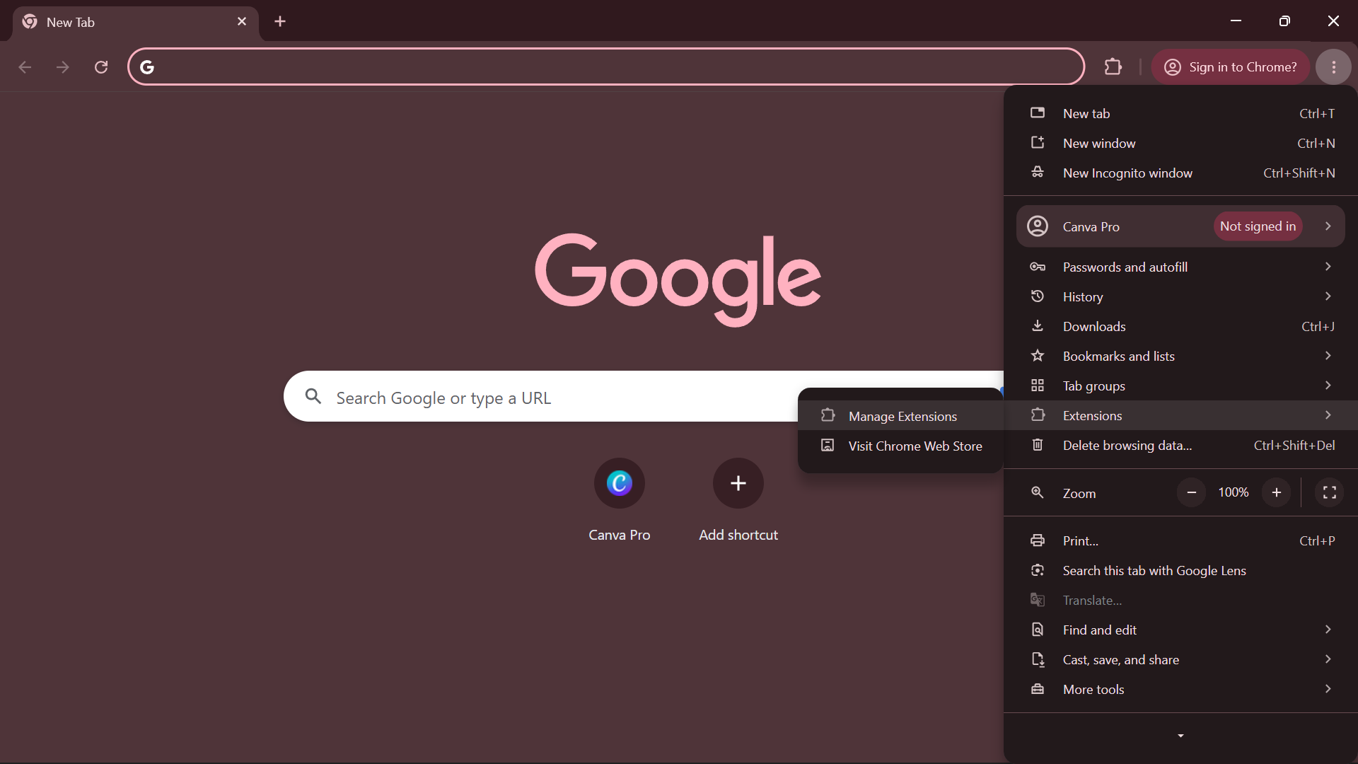Image resolution: width=1358 pixels, height=764 pixels.
Task: Focus the browser address bar
Action: click(606, 67)
